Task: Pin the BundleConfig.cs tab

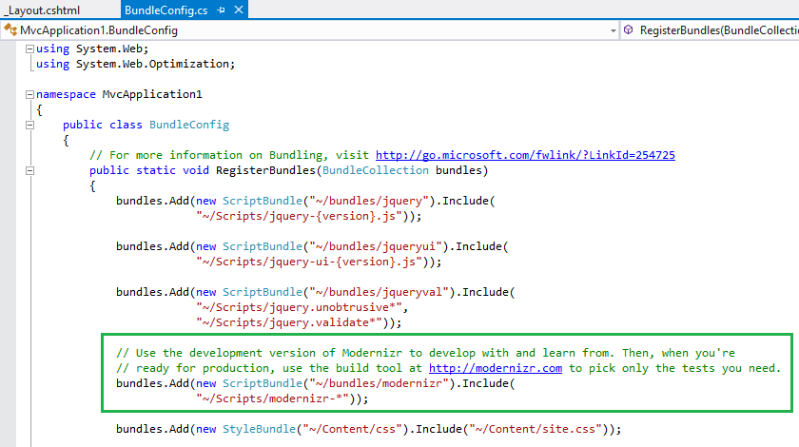Action: click(221, 10)
